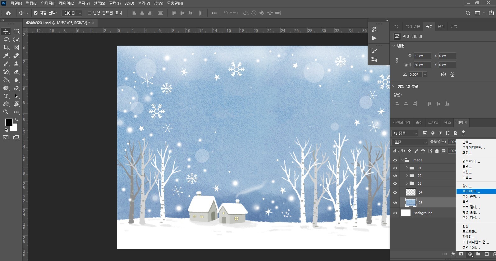
Task: Open the 종류 layer filter dropdown
Action: pyautogui.click(x=405, y=133)
